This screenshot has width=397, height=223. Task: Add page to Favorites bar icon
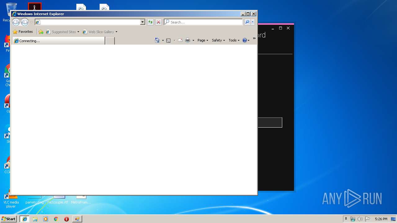pos(41,32)
